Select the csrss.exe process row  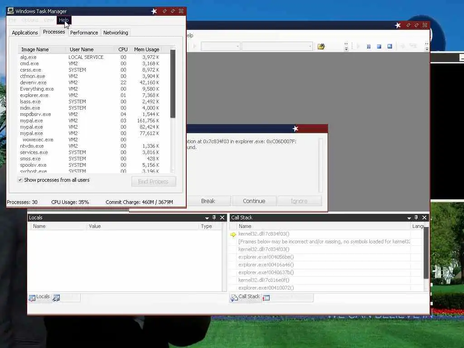(x=90, y=70)
